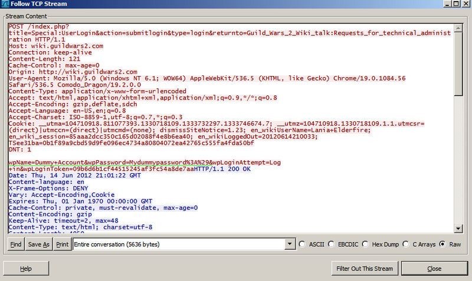The height and width of the screenshot is (281, 472).
Task: Click Filter Out This Stream
Action: [365, 269]
